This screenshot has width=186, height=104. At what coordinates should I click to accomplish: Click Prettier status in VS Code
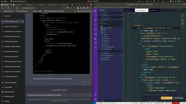pyautogui.click(x=176, y=103)
